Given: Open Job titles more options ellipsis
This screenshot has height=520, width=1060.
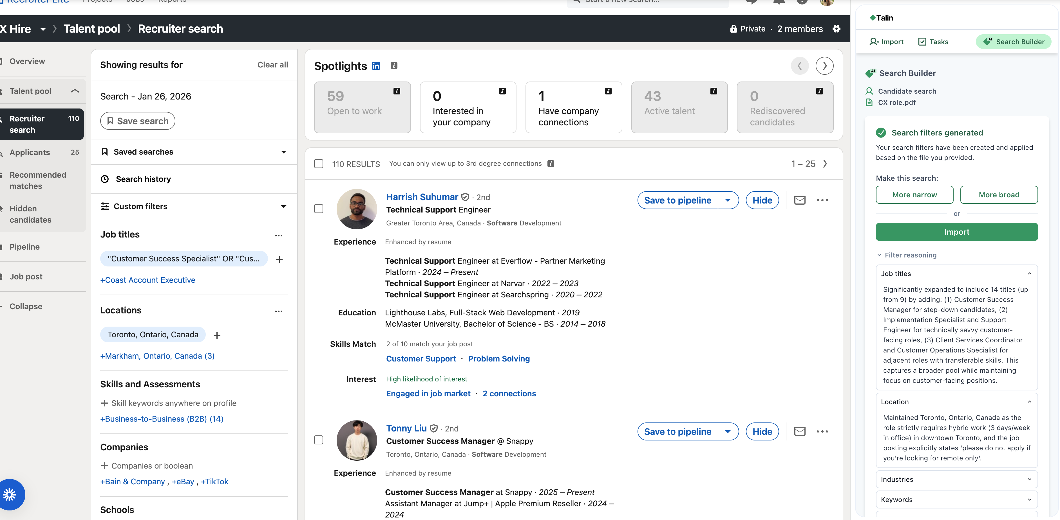Looking at the screenshot, I should point(279,236).
